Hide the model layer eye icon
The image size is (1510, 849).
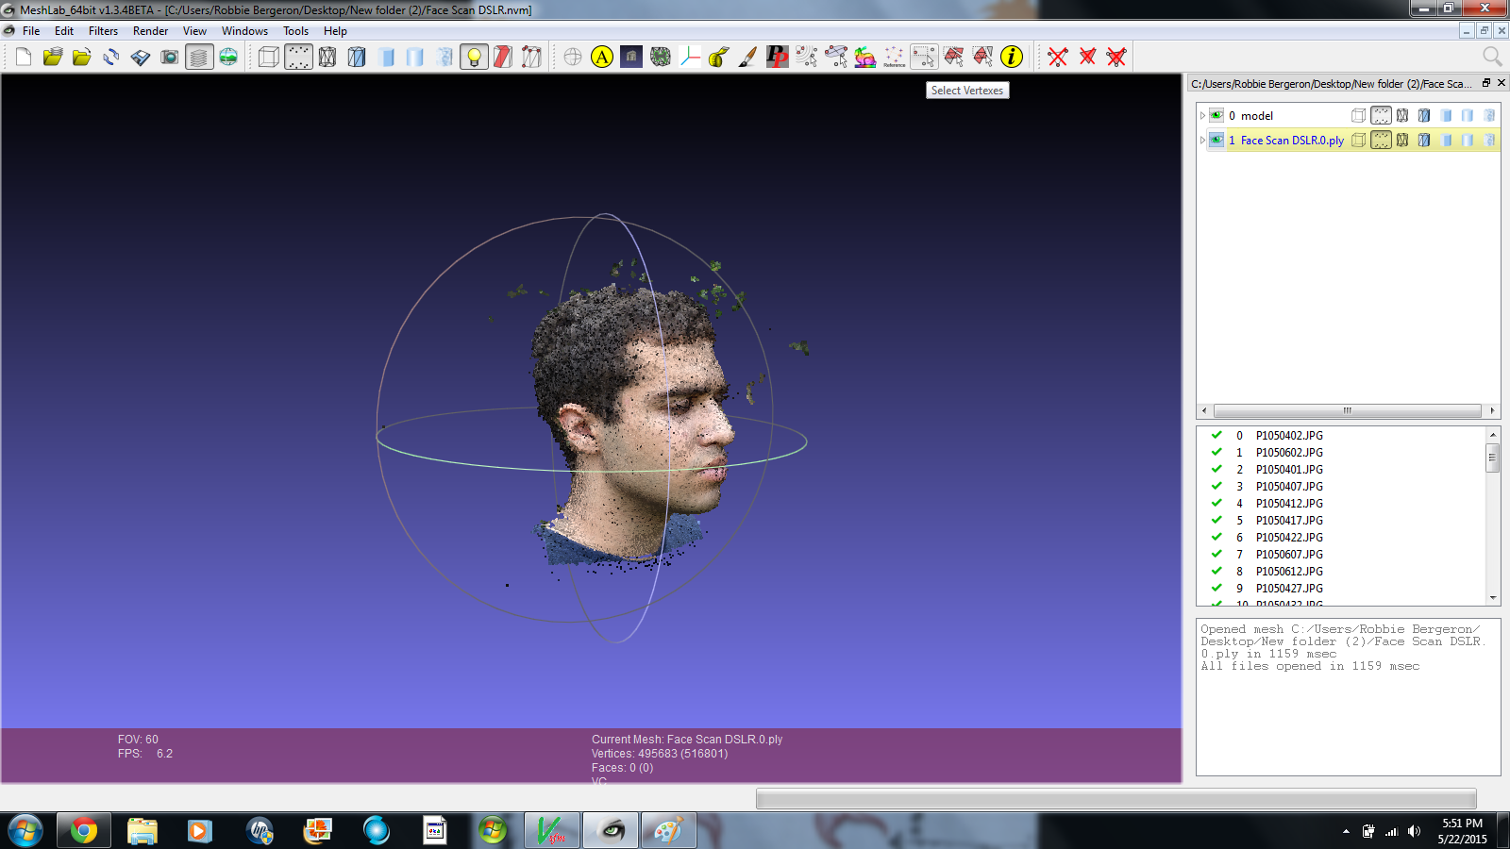click(x=1216, y=115)
